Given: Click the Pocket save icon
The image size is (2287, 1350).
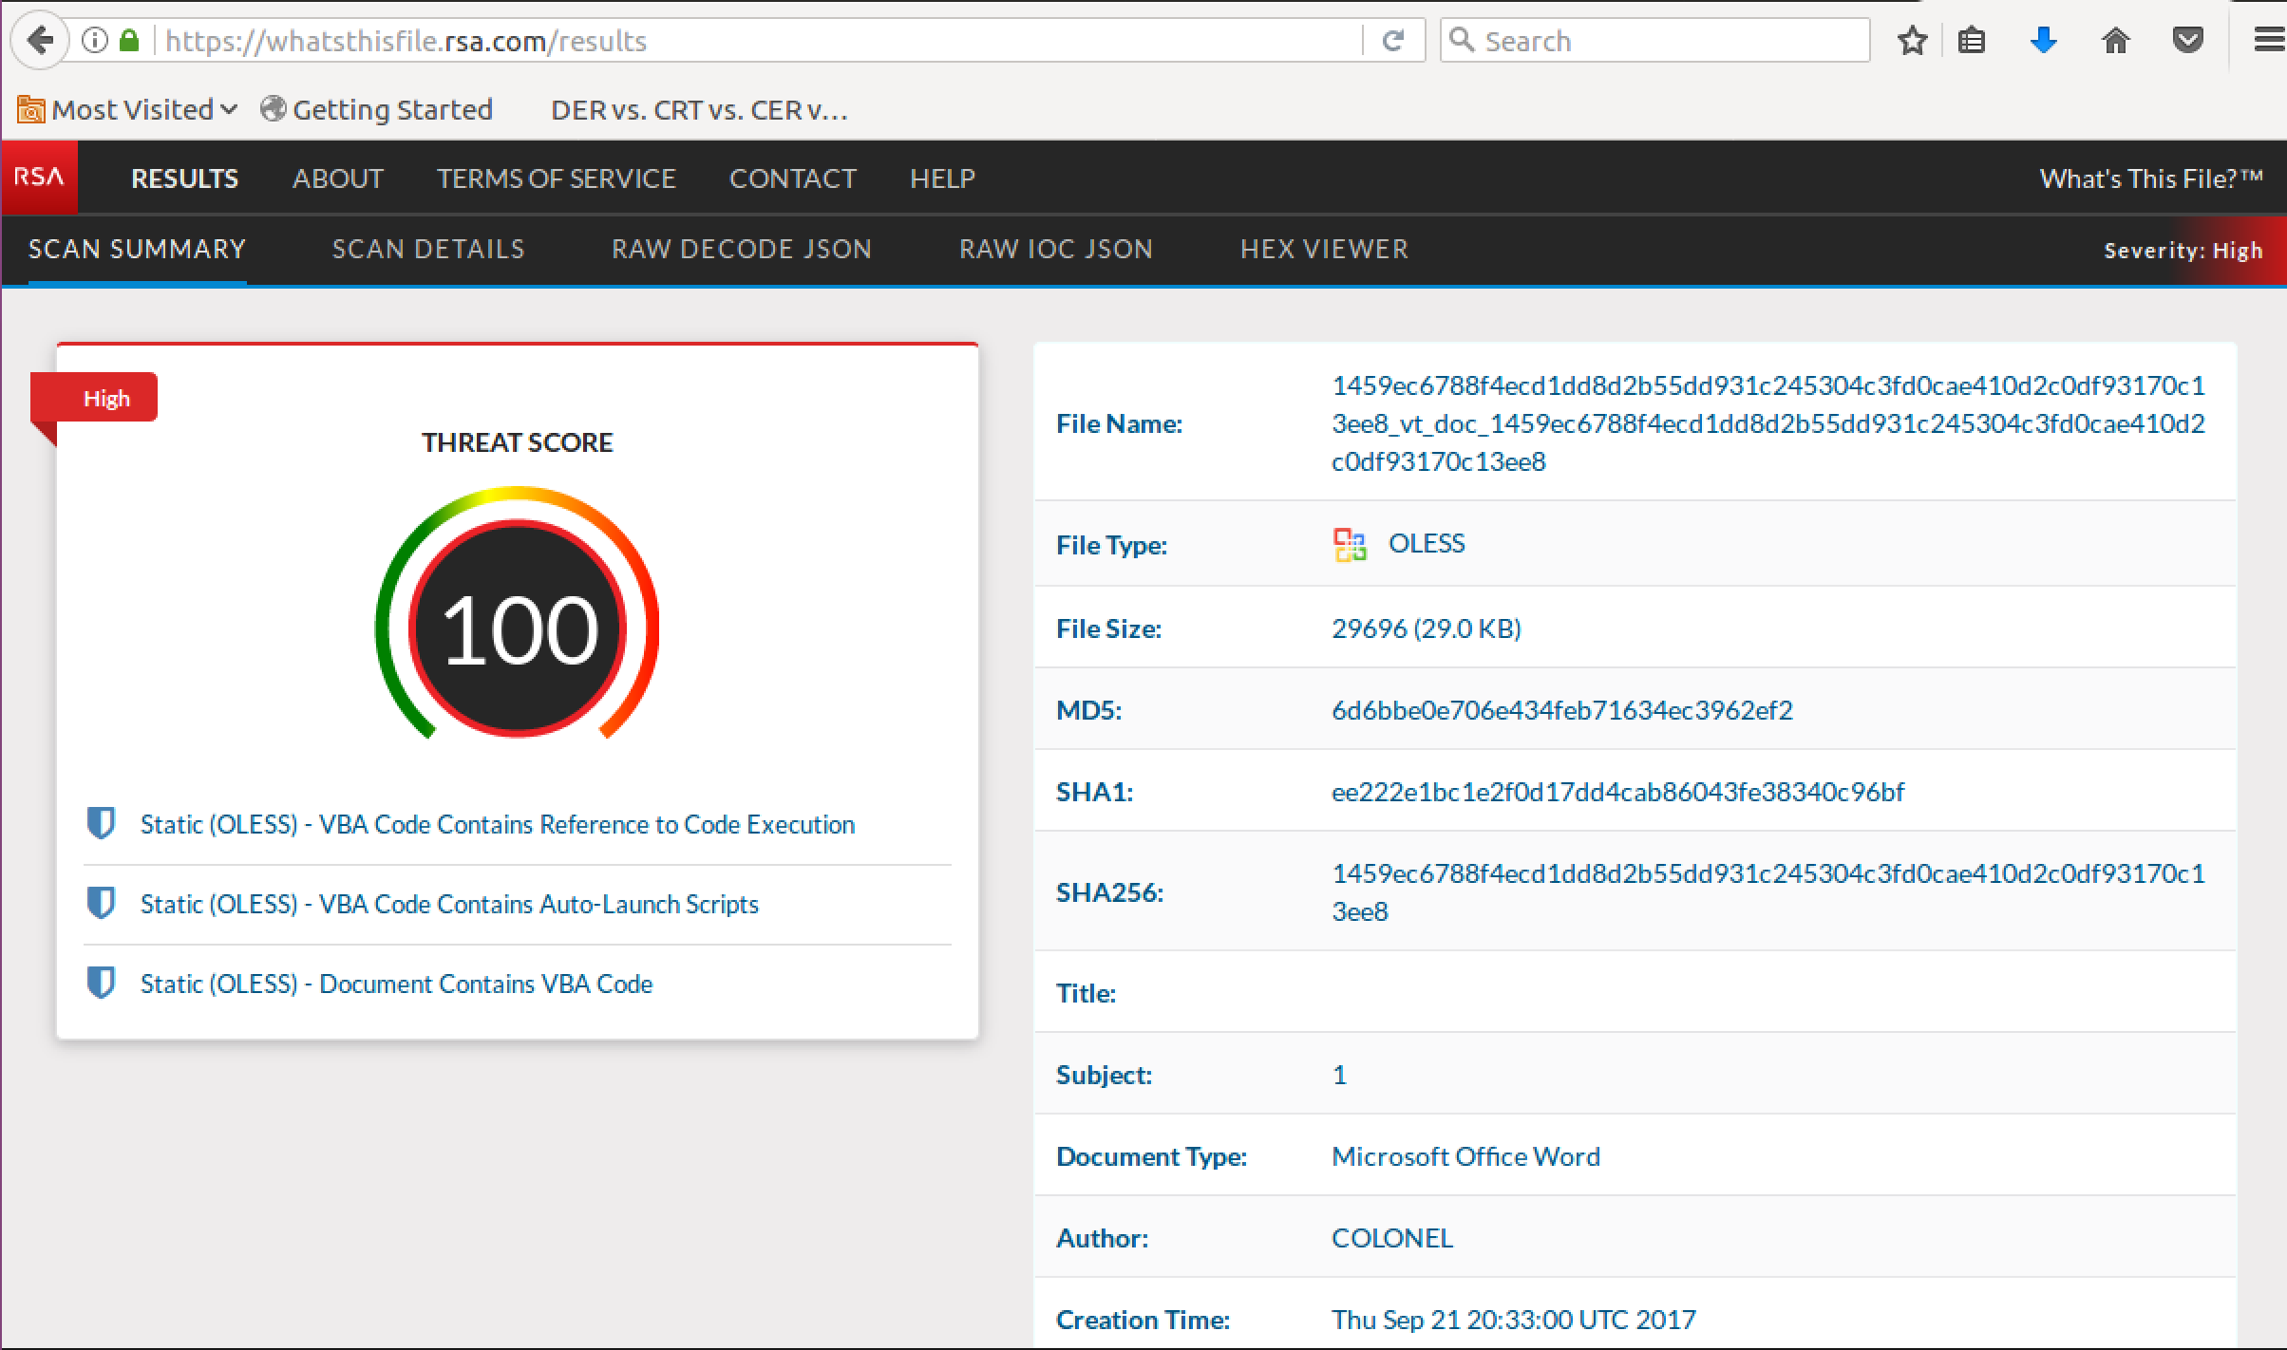Looking at the screenshot, I should [2187, 41].
